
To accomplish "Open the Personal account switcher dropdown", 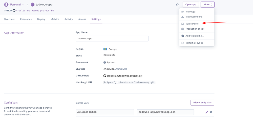I will click(x=17, y=5).
